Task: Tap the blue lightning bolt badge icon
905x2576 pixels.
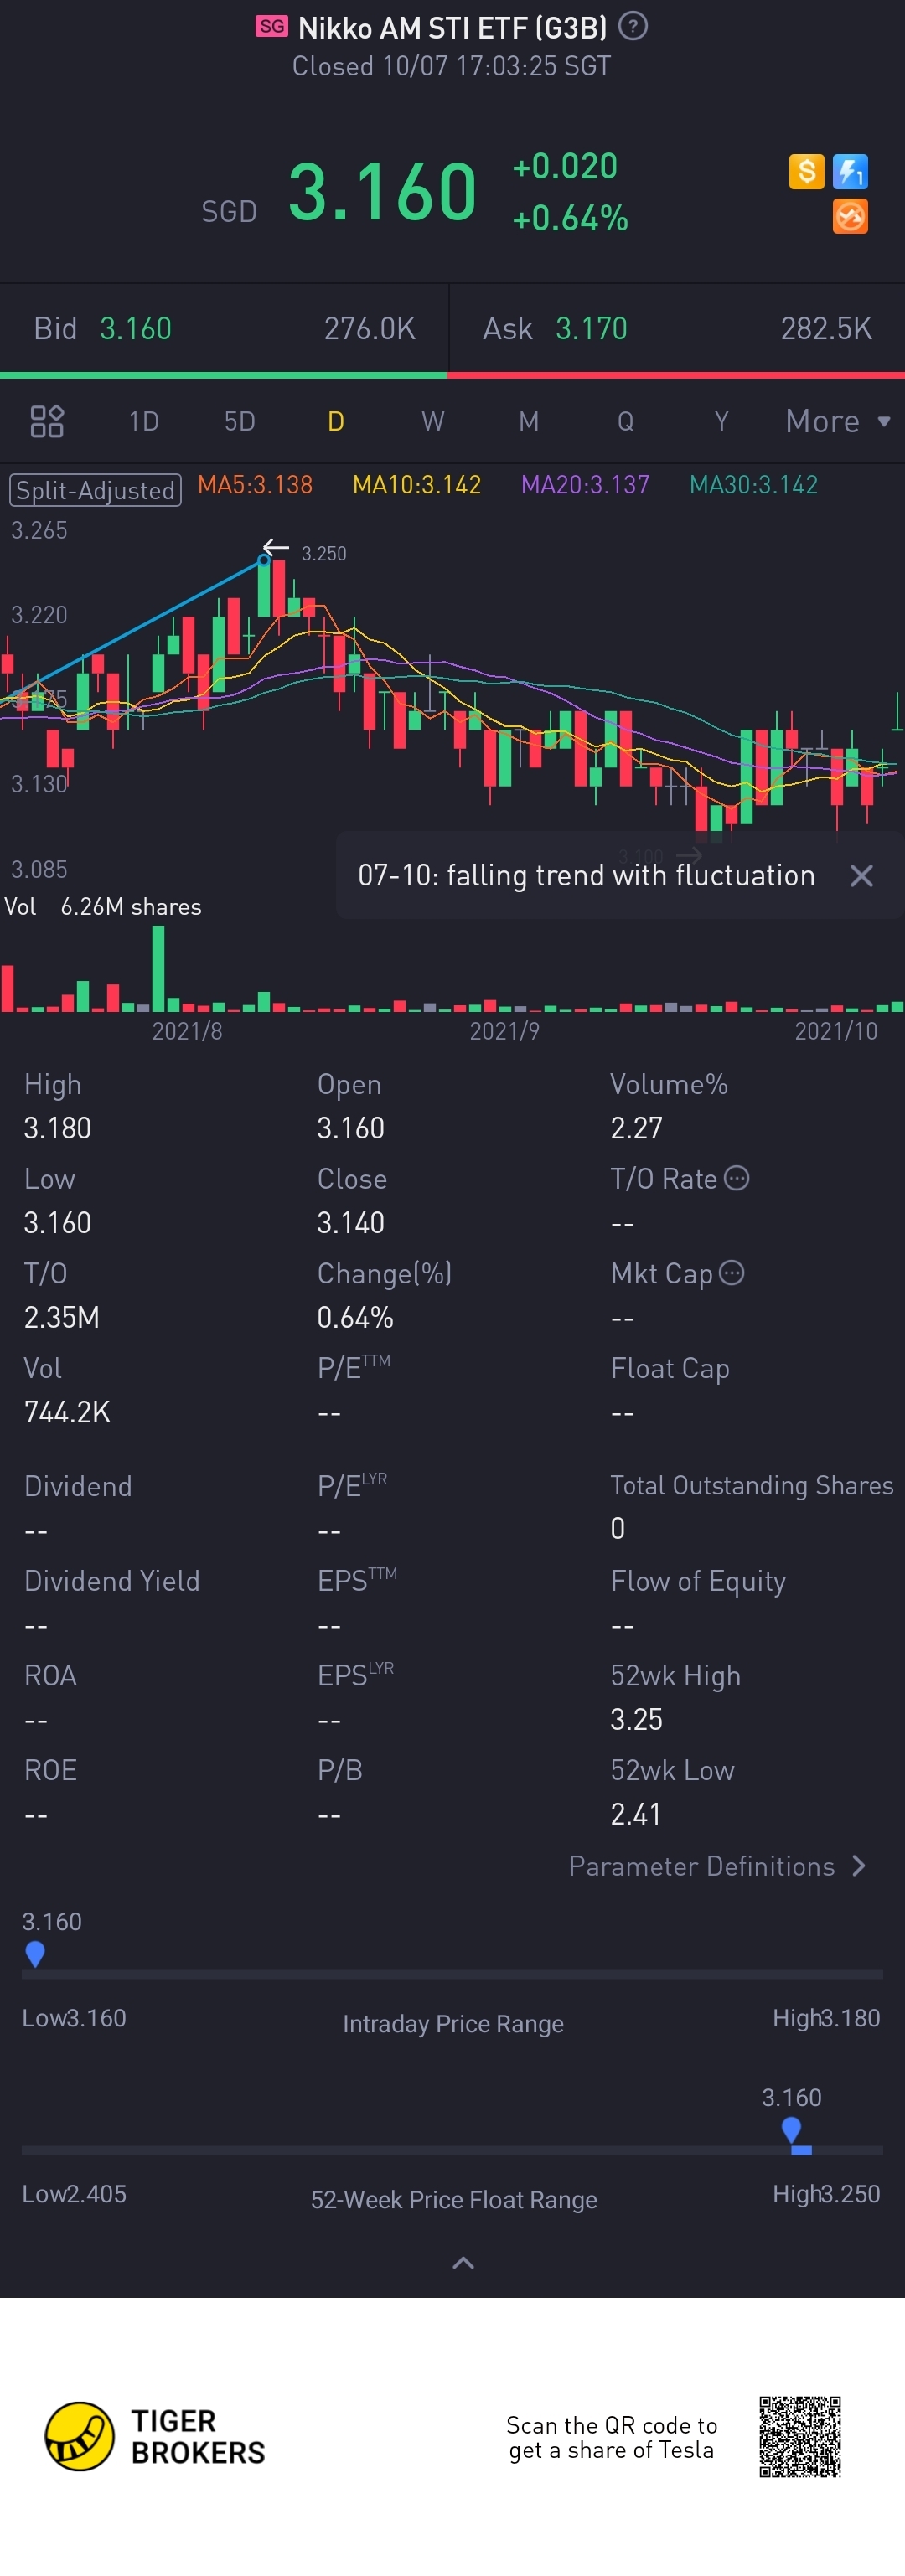Action: (850, 171)
